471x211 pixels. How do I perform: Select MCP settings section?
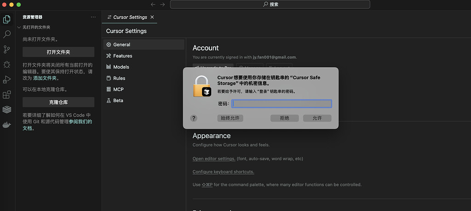pyautogui.click(x=144, y=89)
